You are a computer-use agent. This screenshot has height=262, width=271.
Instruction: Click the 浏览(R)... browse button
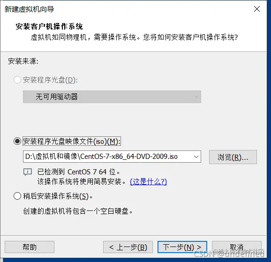(233, 157)
